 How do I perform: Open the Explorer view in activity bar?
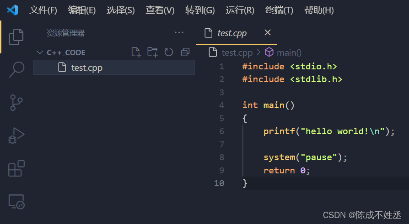pyautogui.click(x=16, y=37)
